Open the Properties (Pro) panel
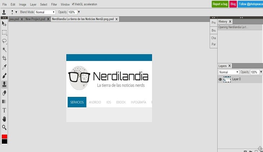This screenshot has width=263, height=152. [214, 23]
